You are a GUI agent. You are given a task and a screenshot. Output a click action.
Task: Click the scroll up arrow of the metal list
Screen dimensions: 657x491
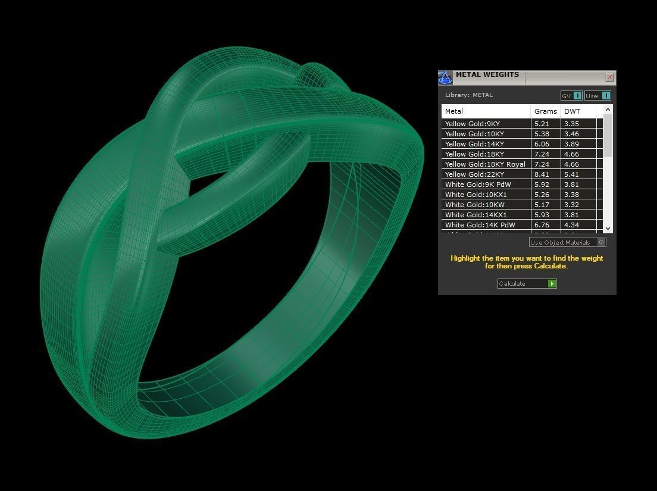coord(608,110)
